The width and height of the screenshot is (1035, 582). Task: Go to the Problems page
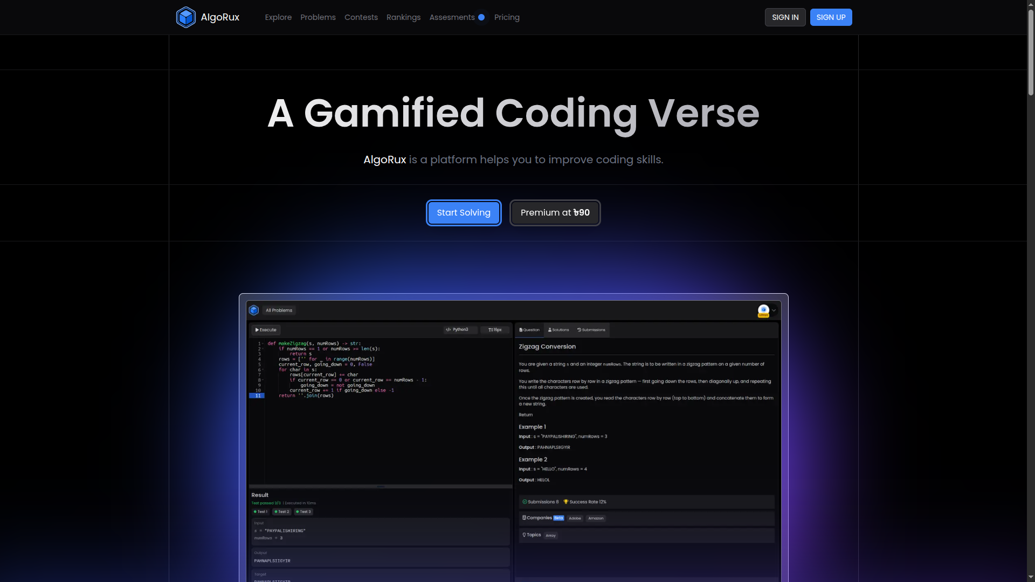[x=318, y=17]
